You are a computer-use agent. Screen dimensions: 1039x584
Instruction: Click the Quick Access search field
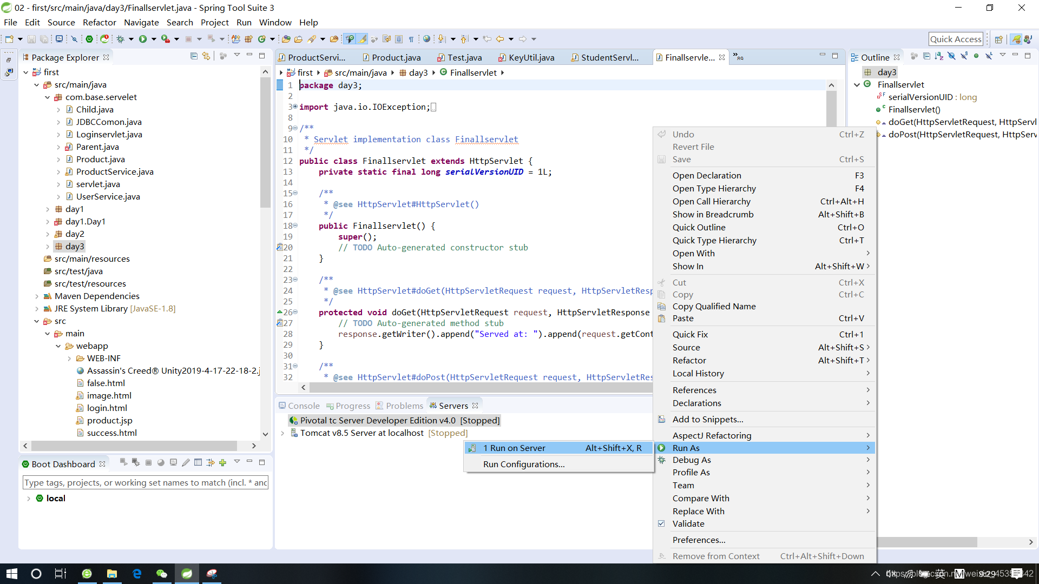pos(956,39)
